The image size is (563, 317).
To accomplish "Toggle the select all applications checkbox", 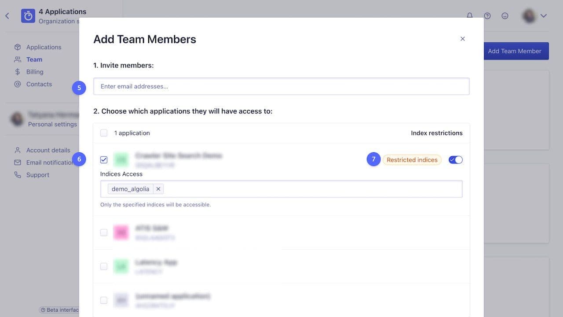I will 104,133.
